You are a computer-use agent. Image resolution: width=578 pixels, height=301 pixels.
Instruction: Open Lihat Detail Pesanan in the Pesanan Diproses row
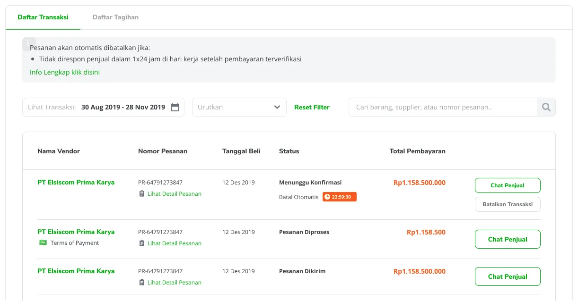pyautogui.click(x=175, y=243)
